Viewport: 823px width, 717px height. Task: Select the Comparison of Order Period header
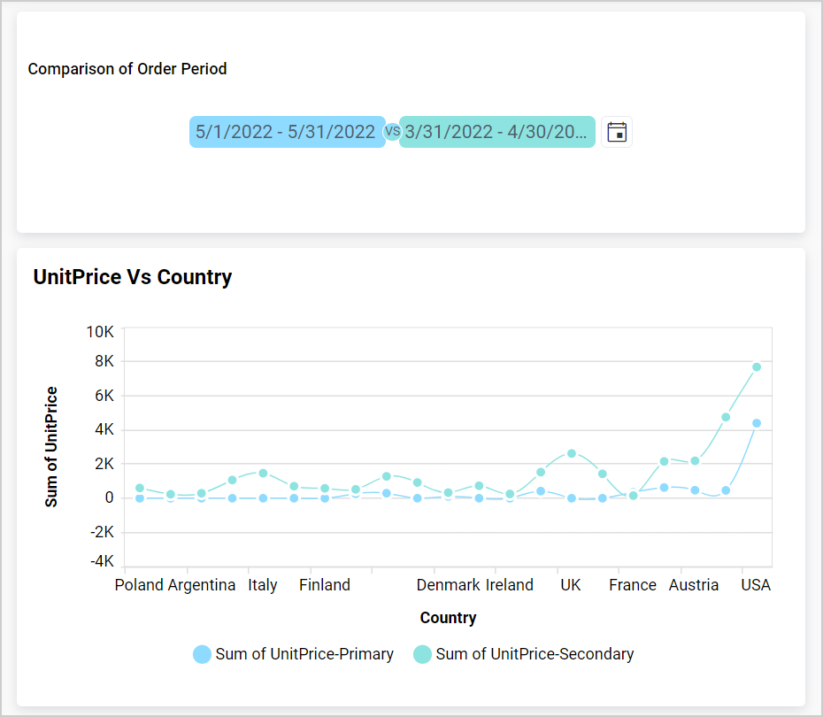coord(127,68)
